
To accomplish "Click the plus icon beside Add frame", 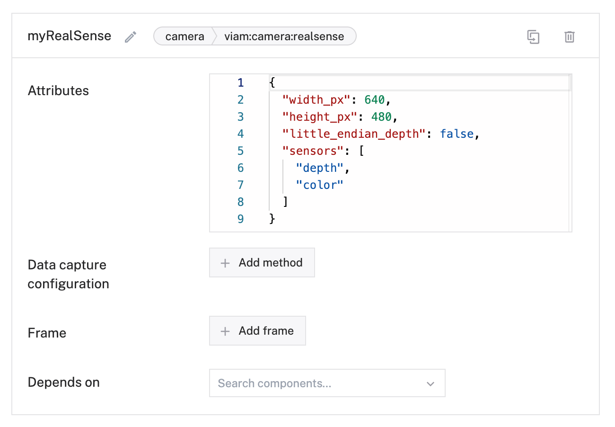I will click(x=226, y=331).
